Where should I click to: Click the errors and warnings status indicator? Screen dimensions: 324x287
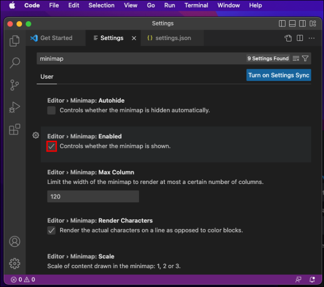[23, 279]
